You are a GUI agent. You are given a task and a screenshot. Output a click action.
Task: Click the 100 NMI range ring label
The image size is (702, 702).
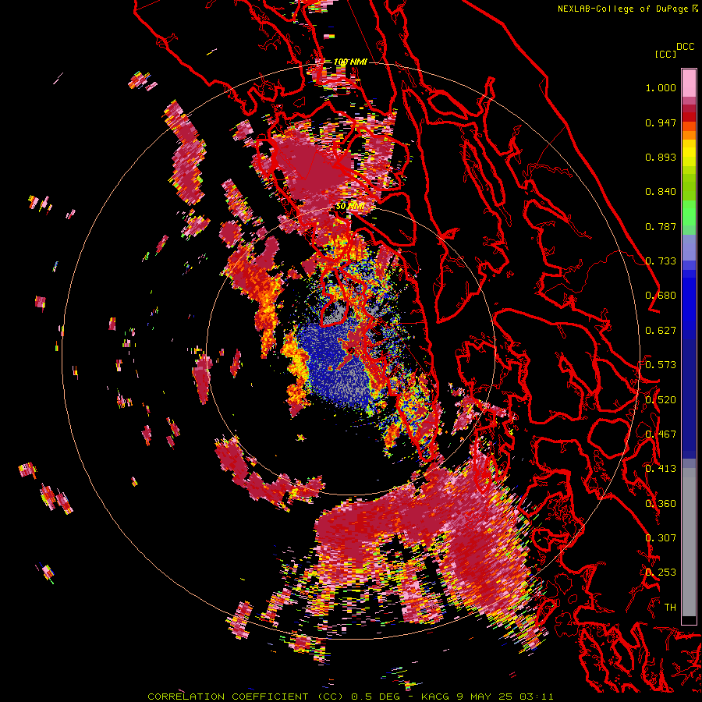tap(350, 62)
